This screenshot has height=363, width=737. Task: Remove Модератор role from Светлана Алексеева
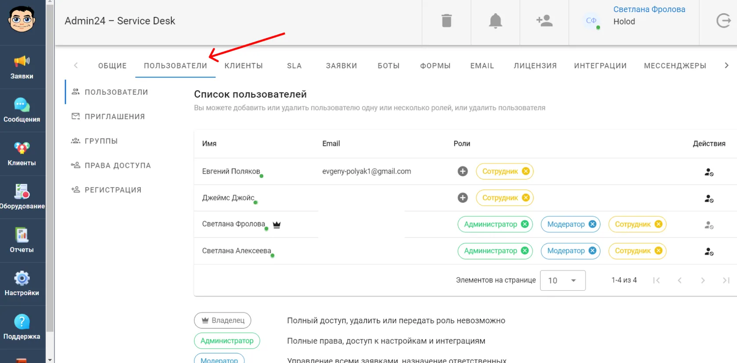tap(592, 250)
